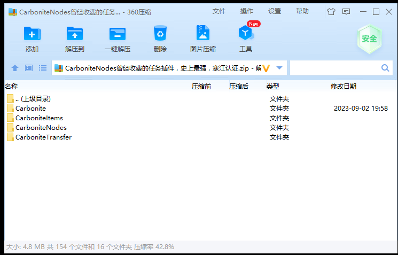This screenshot has width=398, height=255.
Task: Open the 帮助 (Help) menu
Action: coord(302,11)
